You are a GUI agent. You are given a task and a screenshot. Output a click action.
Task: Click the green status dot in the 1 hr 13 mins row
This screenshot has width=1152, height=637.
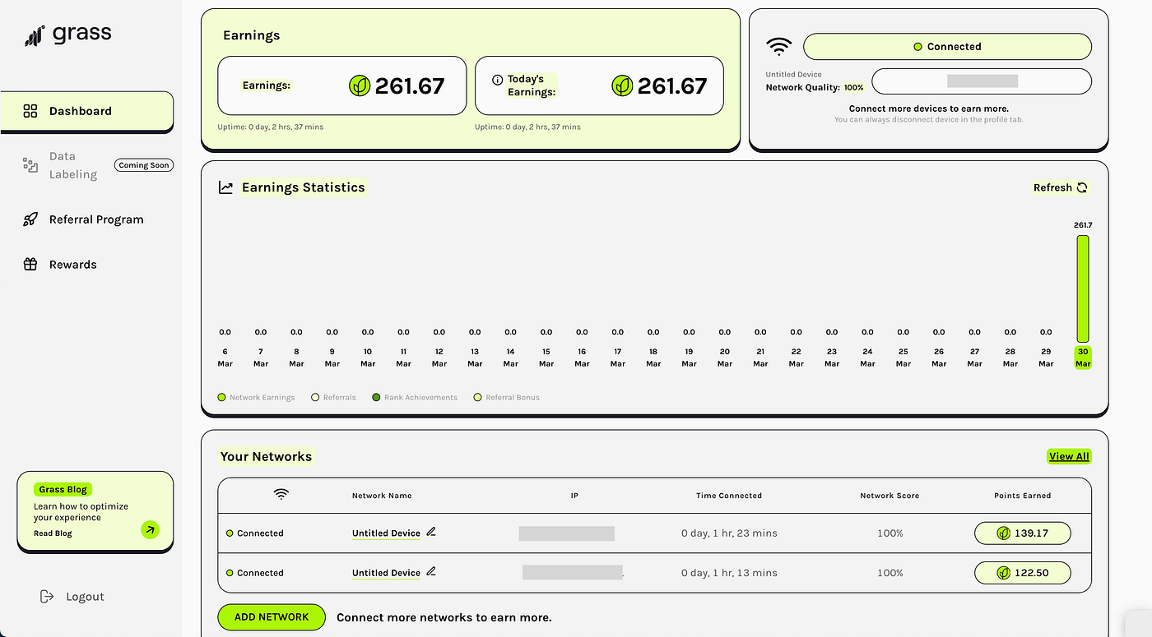tap(230, 573)
